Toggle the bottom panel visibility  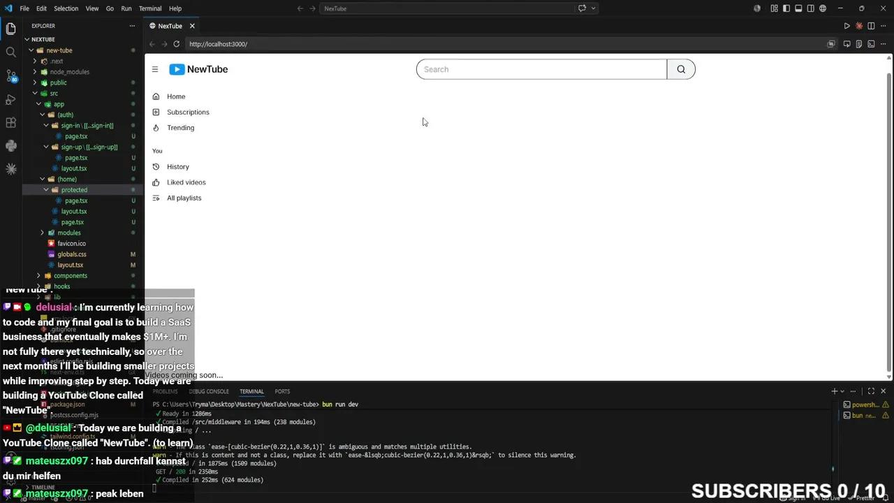pyautogui.click(x=798, y=8)
